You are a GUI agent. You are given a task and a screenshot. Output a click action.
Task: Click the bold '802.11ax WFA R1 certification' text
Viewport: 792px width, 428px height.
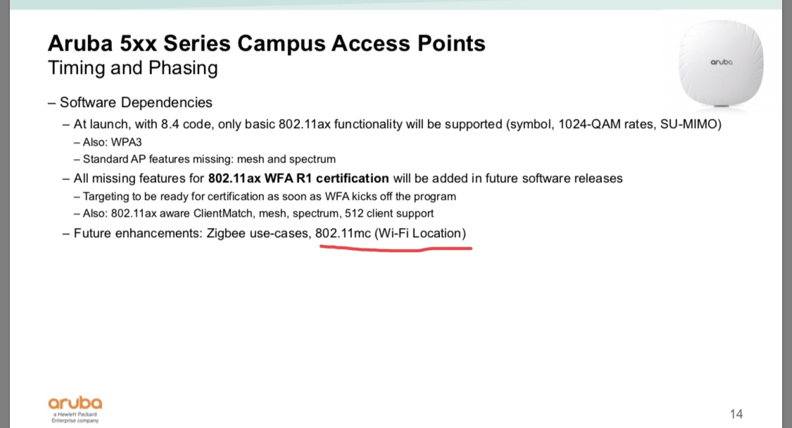(x=298, y=178)
